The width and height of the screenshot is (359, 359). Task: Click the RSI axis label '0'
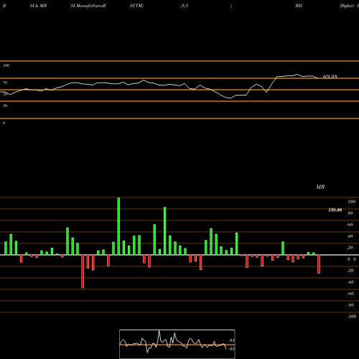pos(4,123)
